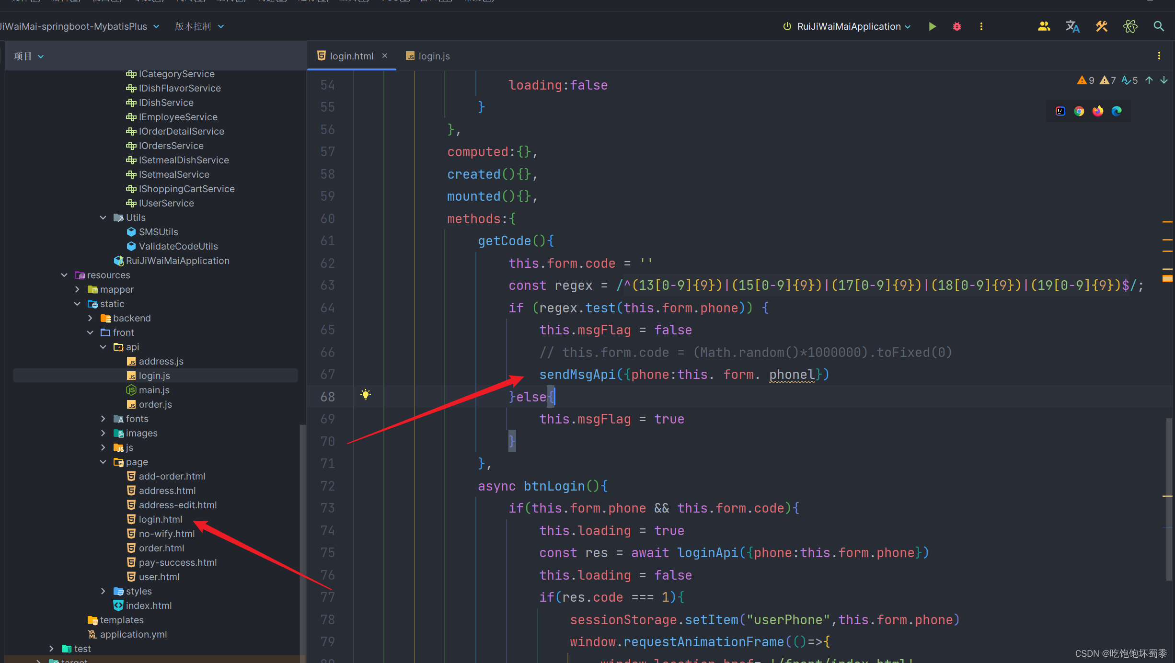Collapse the api folder in the project tree
The width and height of the screenshot is (1175, 663).
(x=103, y=347)
